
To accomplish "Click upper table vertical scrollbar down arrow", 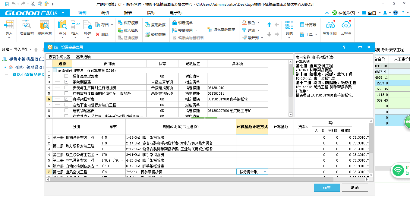I will pos(291,115).
